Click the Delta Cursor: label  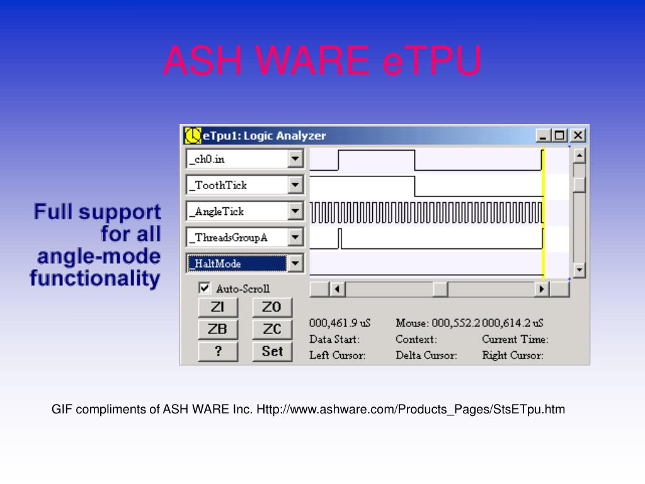pyautogui.click(x=426, y=355)
